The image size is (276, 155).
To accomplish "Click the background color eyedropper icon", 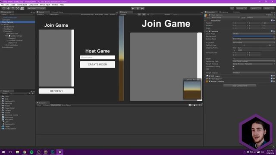I will (274, 36).
